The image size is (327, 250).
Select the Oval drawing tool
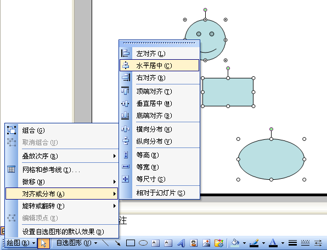[143, 243]
